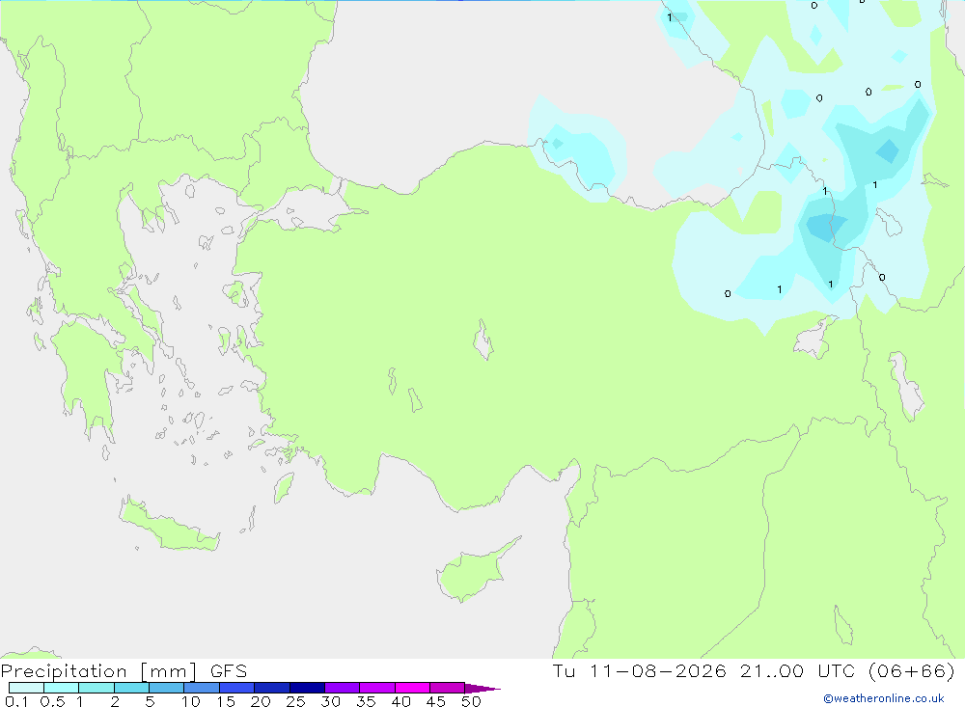Click the '25' legend scale label
Screen dimensions: 965x707
coord(296,701)
